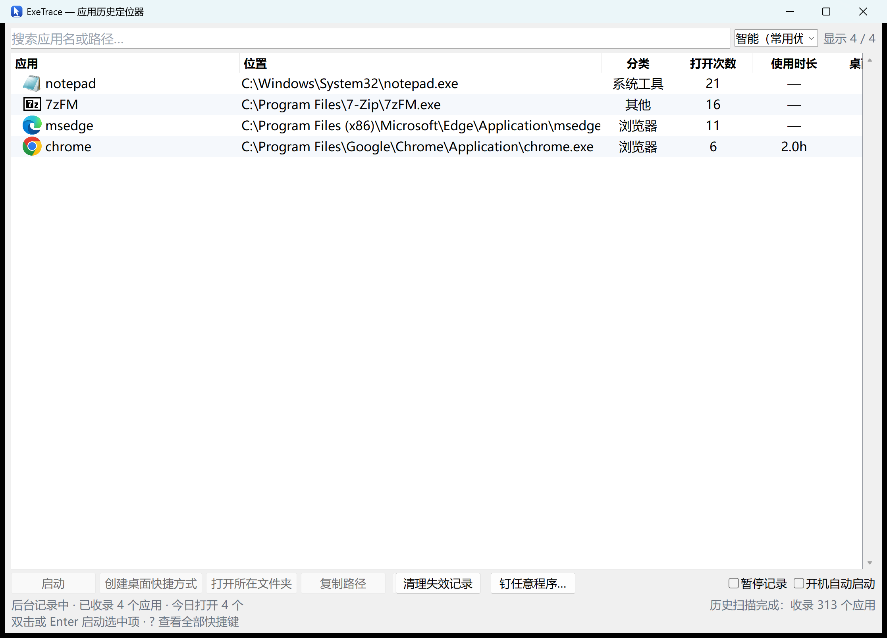Open the 智能（常用优 sort dropdown
Screen dimensions: 887x638
point(775,39)
